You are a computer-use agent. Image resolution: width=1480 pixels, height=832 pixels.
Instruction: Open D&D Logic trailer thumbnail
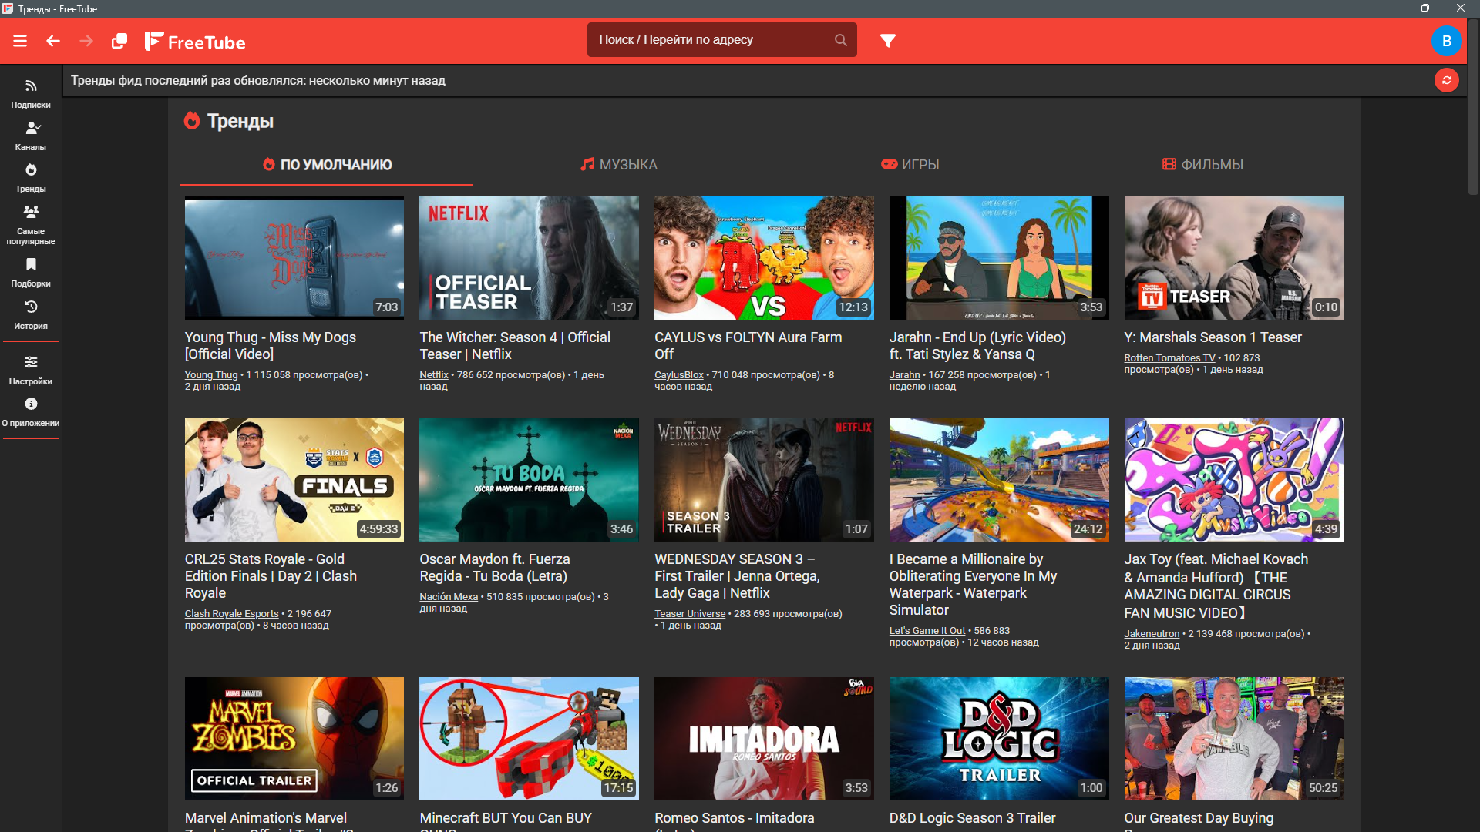pos(999,739)
